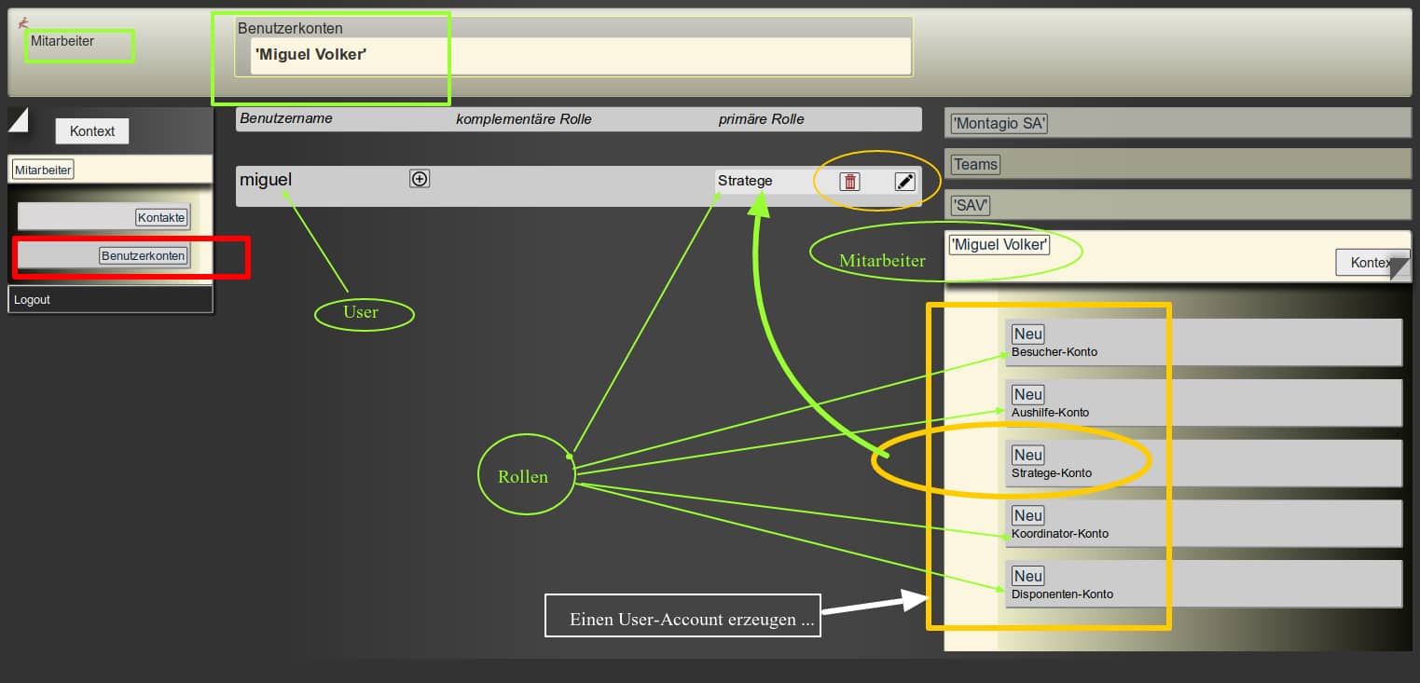
Task: Click the trash icon to delete miguel's account
Action: (x=849, y=182)
